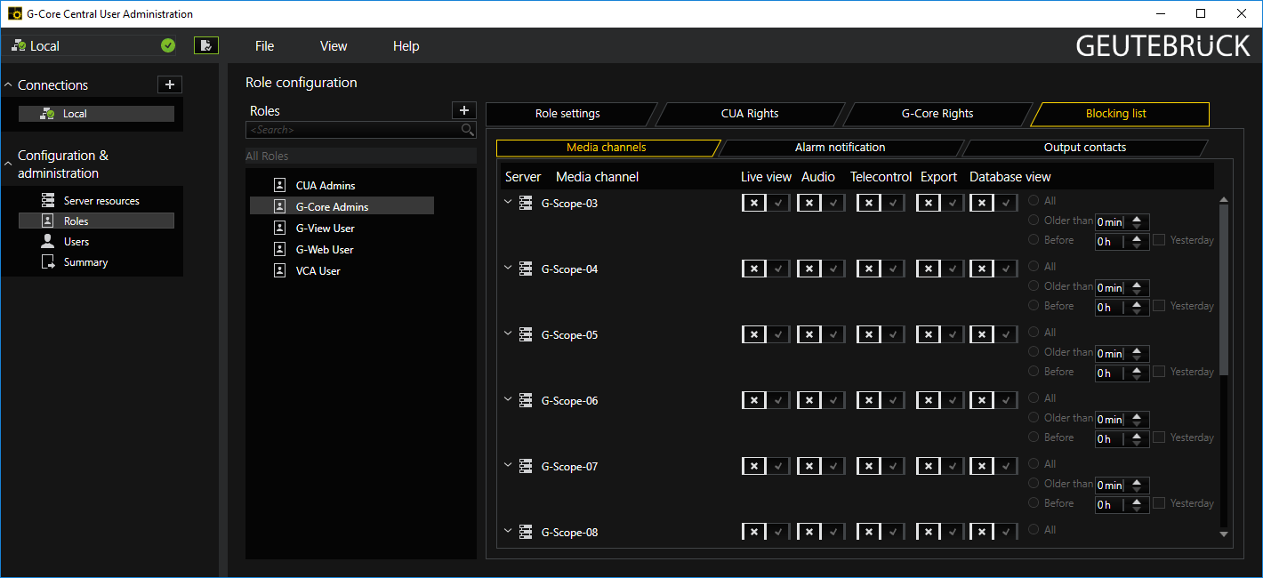The image size is (1263, 578).
Task: Click the Users person icon in sidebar
Action: coord(48,241)
